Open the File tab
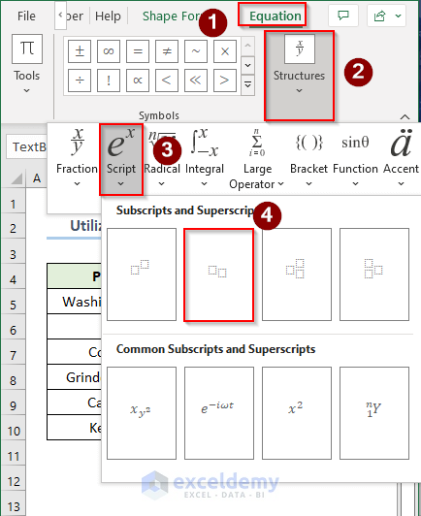Viewport: 421px width, 516px height. (26, 16)
